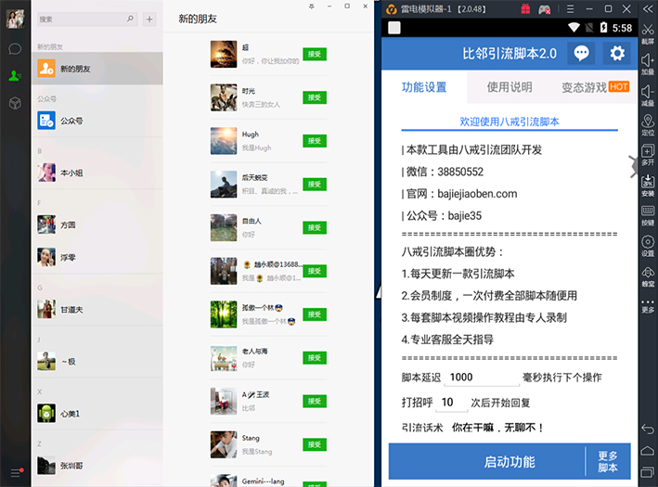Open the emulator menu icon in title bar

pyautogui.click(x=570, y=8)
